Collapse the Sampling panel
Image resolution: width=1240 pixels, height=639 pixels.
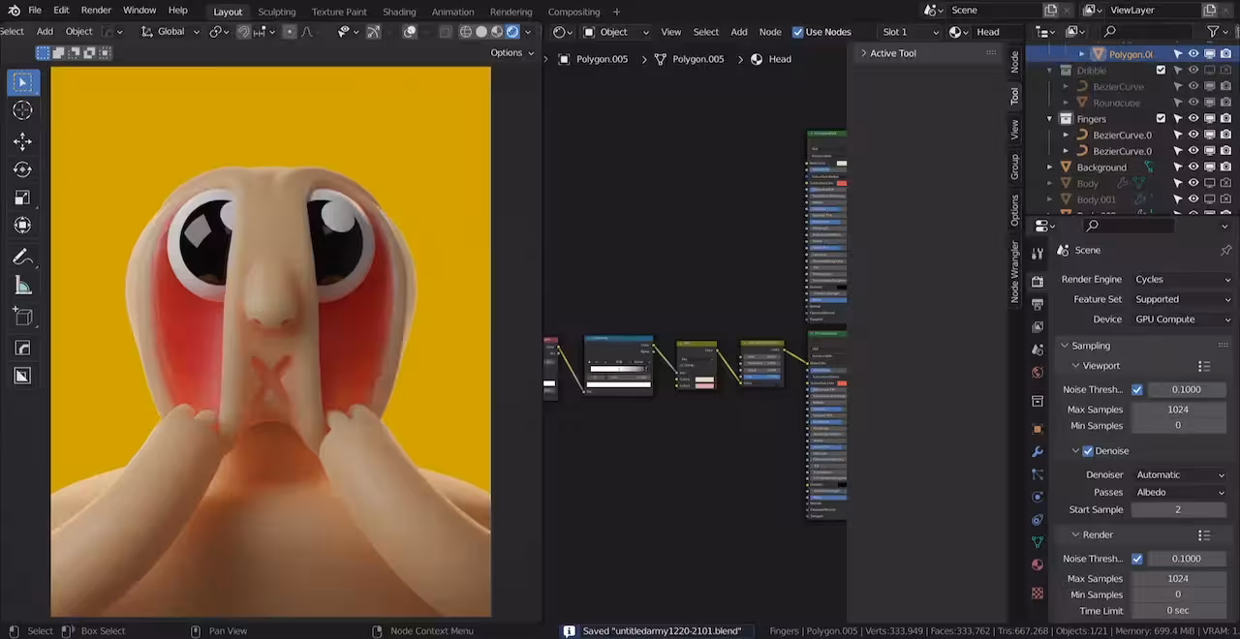pyautogui.click(x=1065, y=346)
